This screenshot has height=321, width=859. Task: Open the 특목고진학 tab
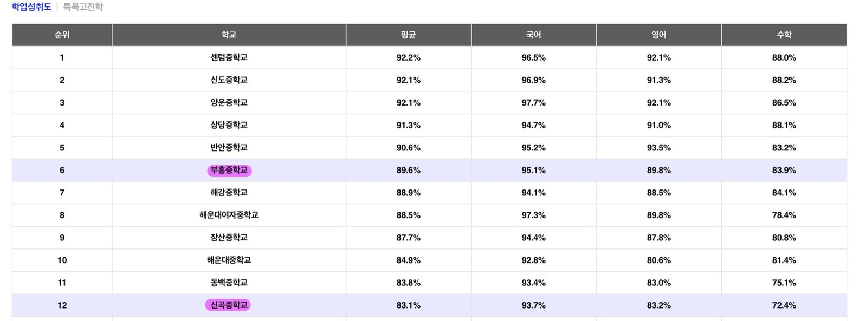(x=83, y=7)
